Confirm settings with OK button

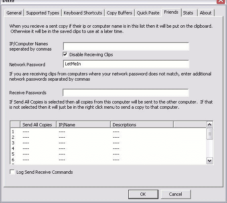[x=143, y=194]
